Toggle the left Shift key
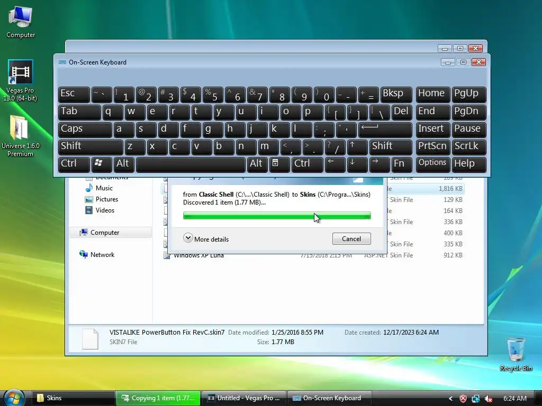The image size is (542, 406). tap(90, 147)
